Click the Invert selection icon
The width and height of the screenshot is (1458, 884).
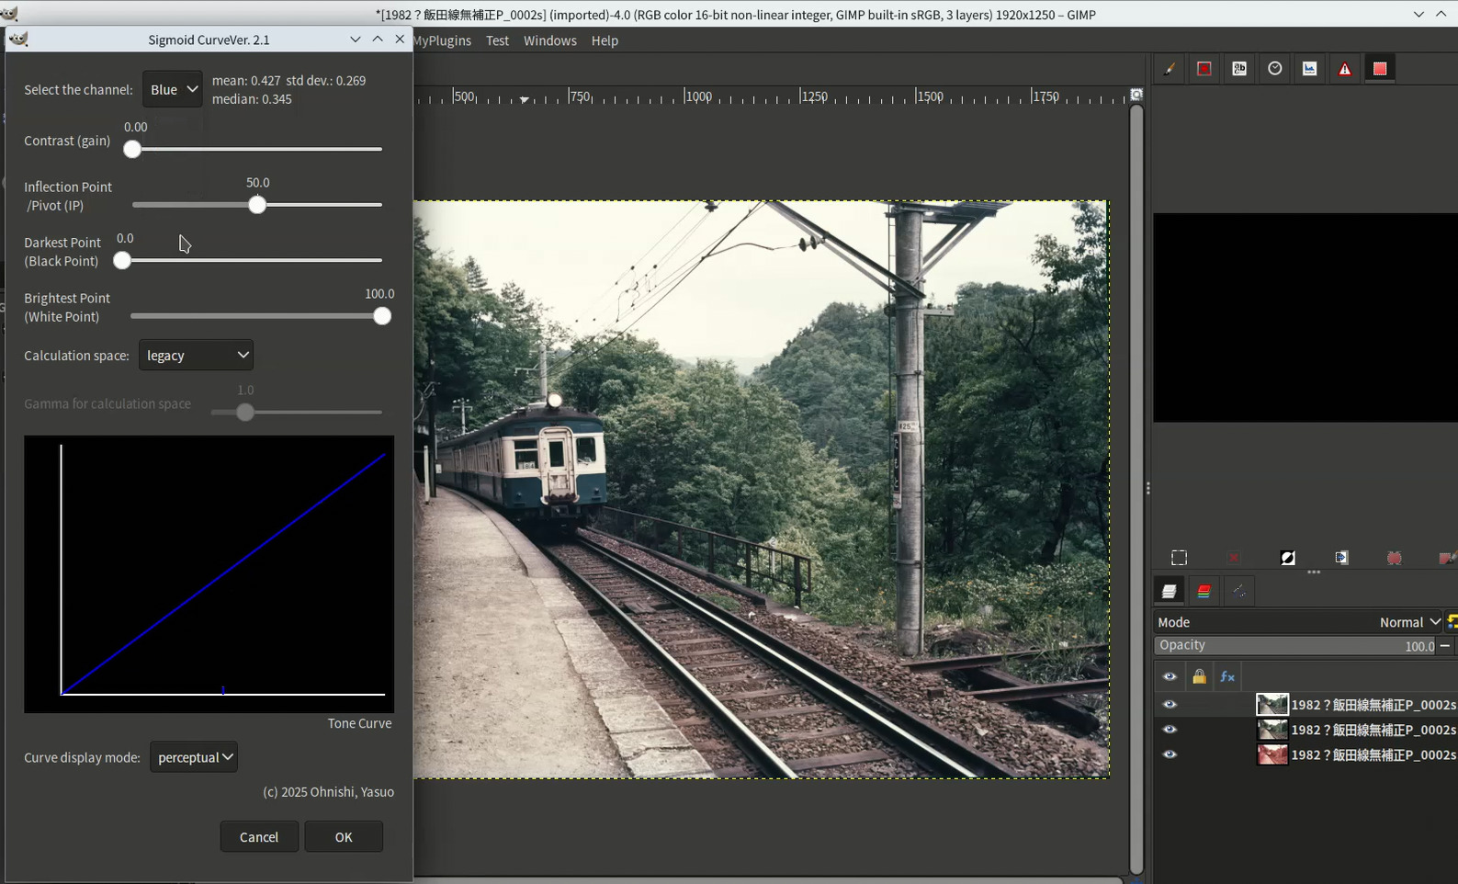point(1288,558)
